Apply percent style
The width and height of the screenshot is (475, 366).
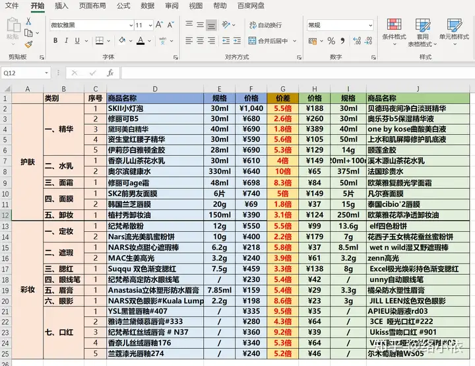click(331, 41)
